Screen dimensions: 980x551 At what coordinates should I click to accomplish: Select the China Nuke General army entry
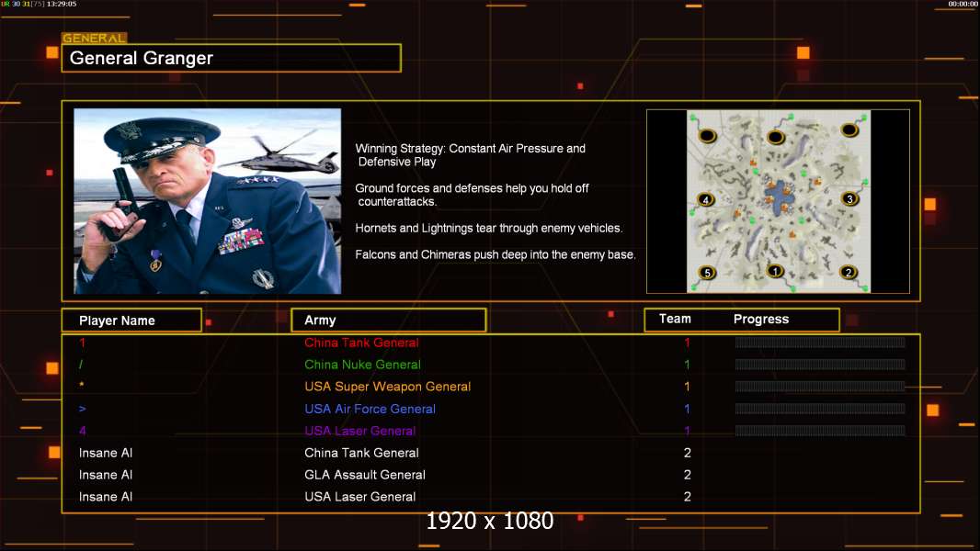point(362,365)
